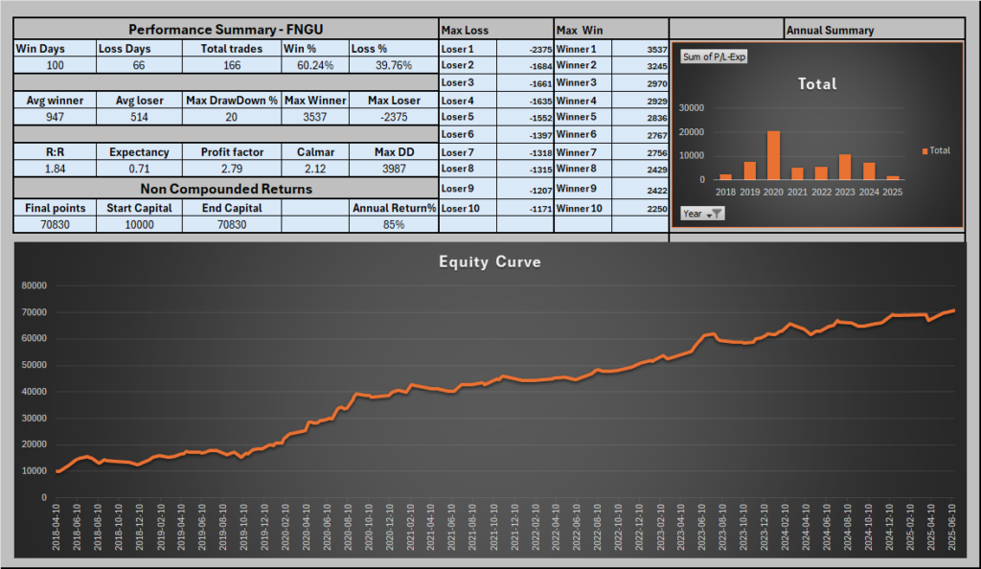This screenshot has width=981, height=569.
Task: Click the Loser 5 value -1552
Action: coord(525,118)
